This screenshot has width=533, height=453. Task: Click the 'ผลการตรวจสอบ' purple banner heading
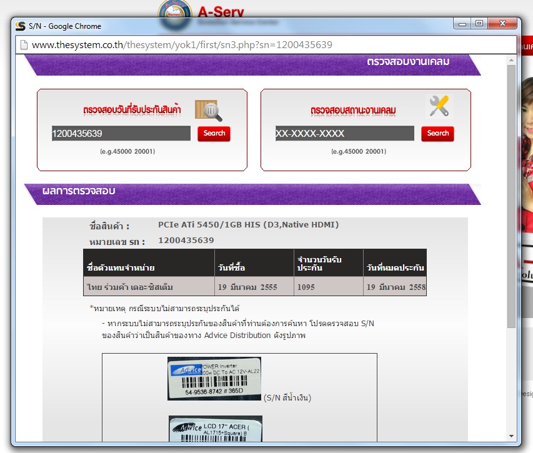(79, 191)
